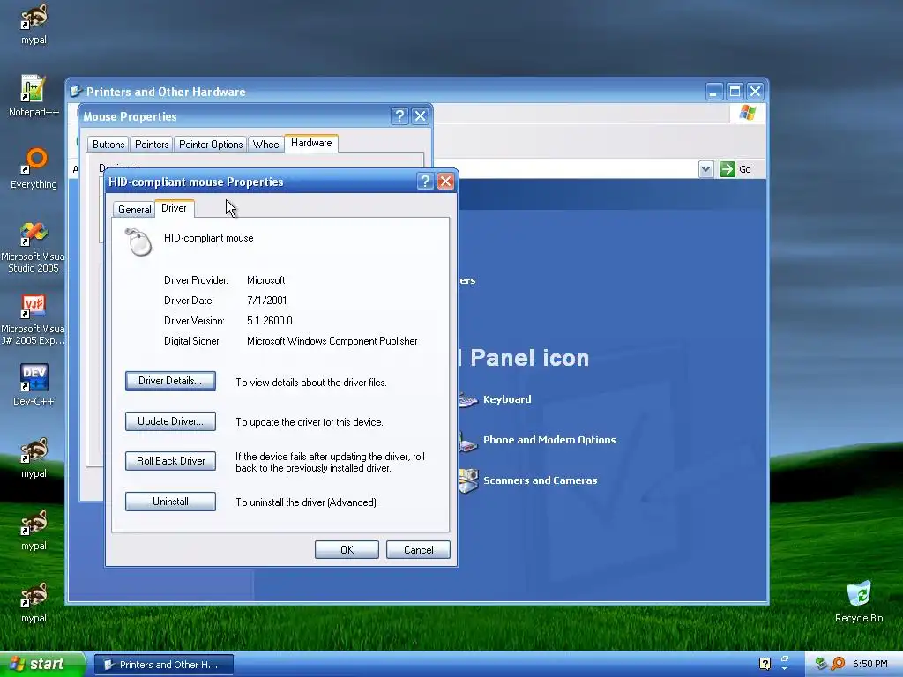Select the Dev-C++ desktop icon
Screen dimensions: 903x677
34,384
